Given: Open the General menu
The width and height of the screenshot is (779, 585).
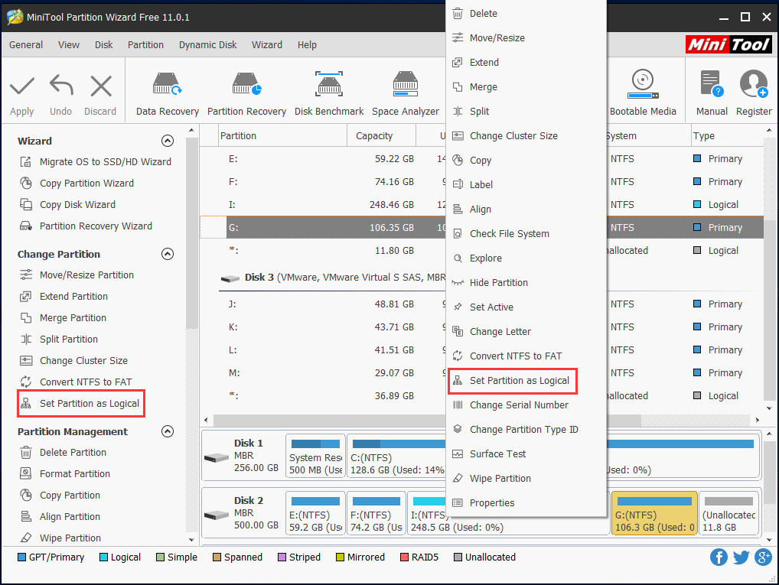Looking at the screenshot, I should [x=26, y=44].
